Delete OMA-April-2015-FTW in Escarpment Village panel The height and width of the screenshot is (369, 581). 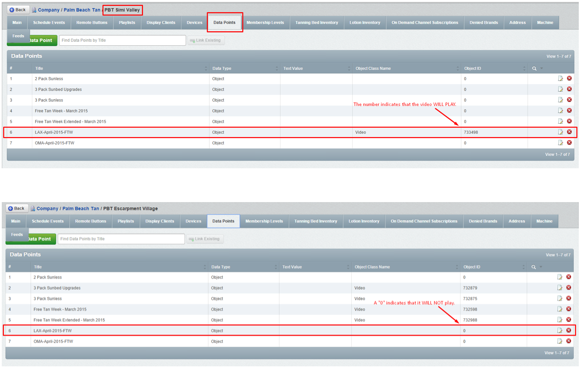pyautogui.click(x=569, y=341)
